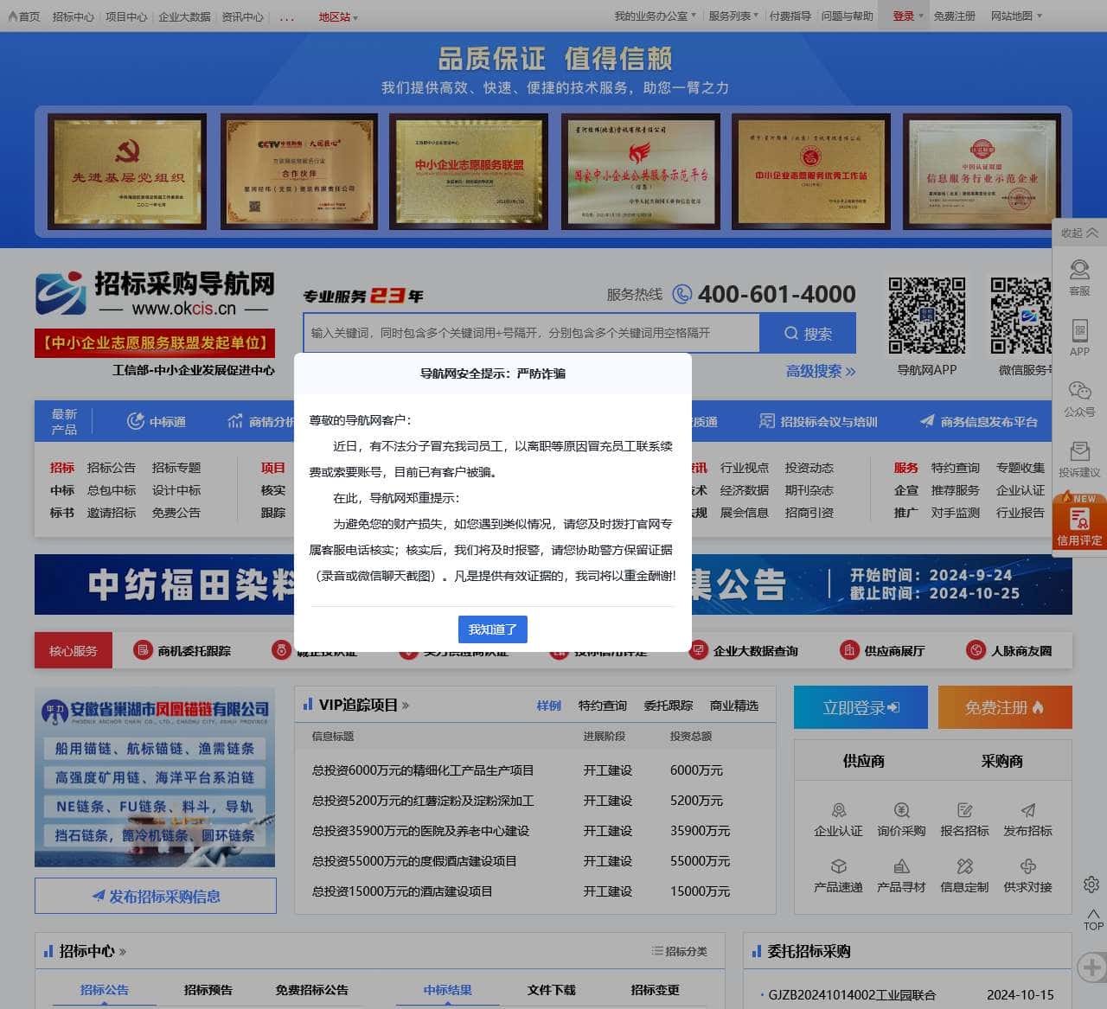Open 商机委托跟踪 core service icon

pyautogui.click(x=182, y=650)
